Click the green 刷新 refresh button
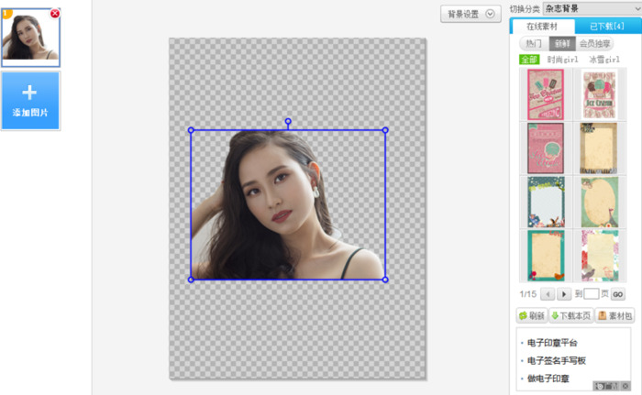 532,315
